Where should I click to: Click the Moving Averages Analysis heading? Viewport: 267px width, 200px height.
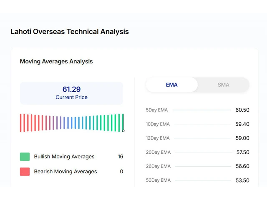tap(56, 61)
